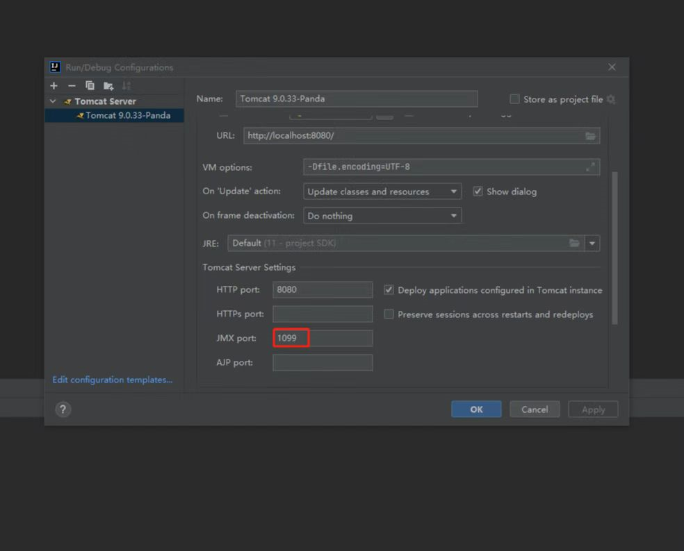Open the JRE dropdown arrow

point(592,243)
